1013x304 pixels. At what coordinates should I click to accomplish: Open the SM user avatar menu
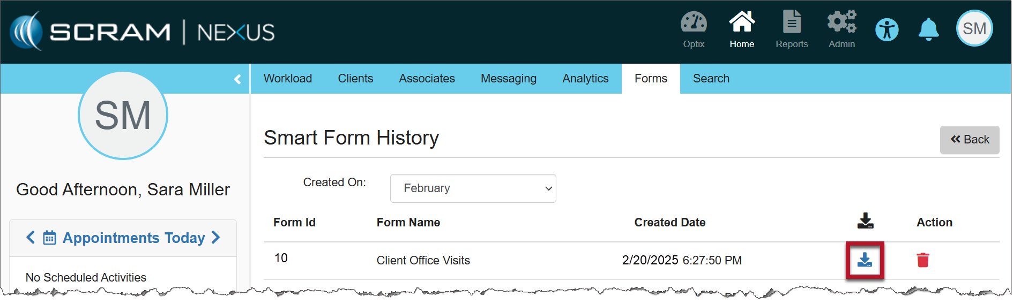pyautogui.click(x=974, y=29)
